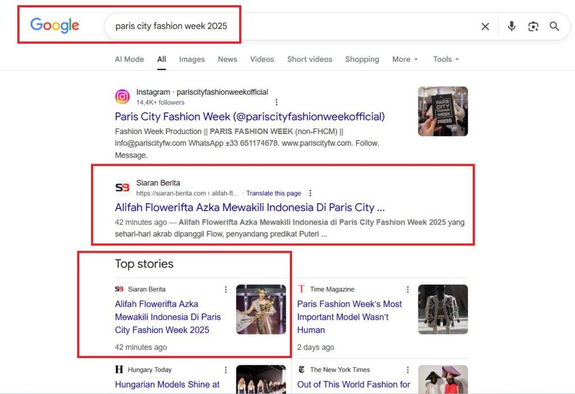
Task: Open Paris City Fashion Week Instagram link
Action: pos(249,117)
